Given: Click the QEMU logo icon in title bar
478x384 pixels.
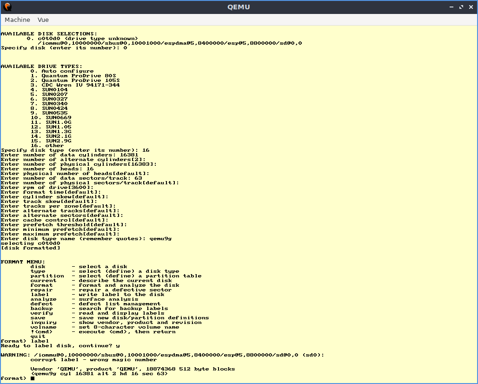Looking at the screenshot, I should pos(7,7).
